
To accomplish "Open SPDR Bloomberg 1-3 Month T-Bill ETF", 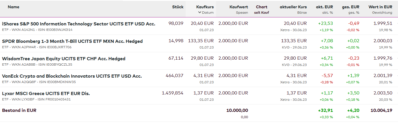I will (72, 41).
